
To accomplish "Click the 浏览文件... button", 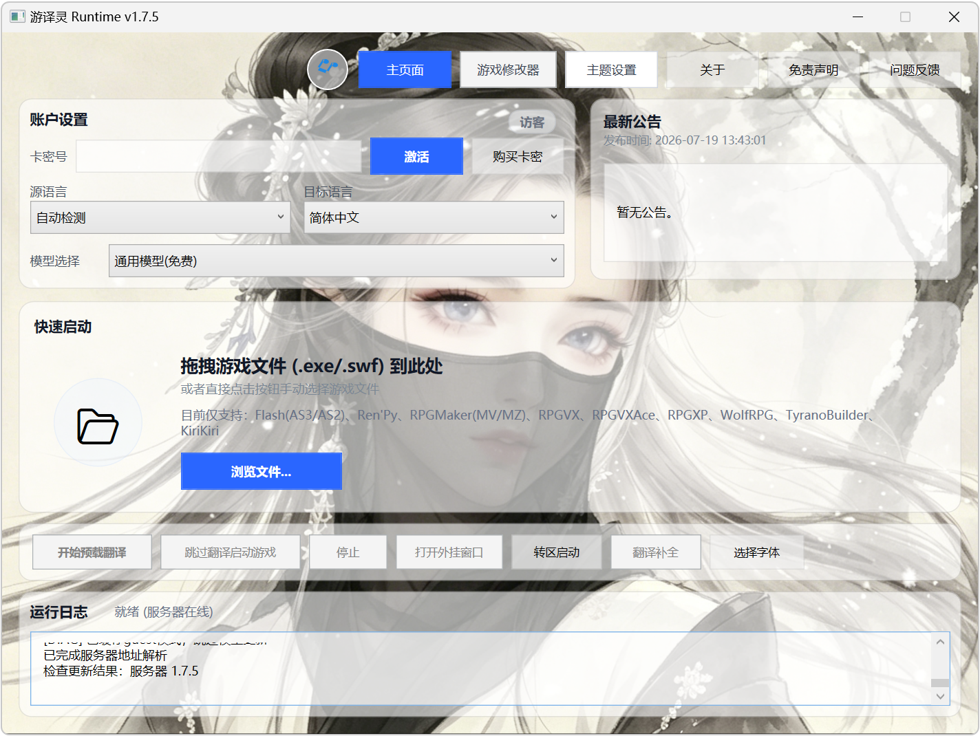I will pos(262,471).
